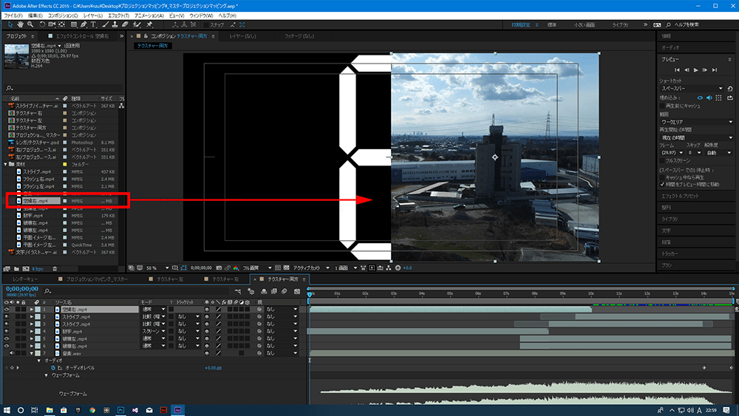Click the Puppet Pin tool

click(150, 24)
